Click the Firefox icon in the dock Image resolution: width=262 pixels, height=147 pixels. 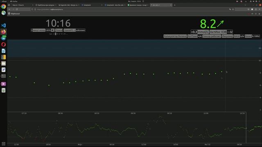tap(4, 32)
